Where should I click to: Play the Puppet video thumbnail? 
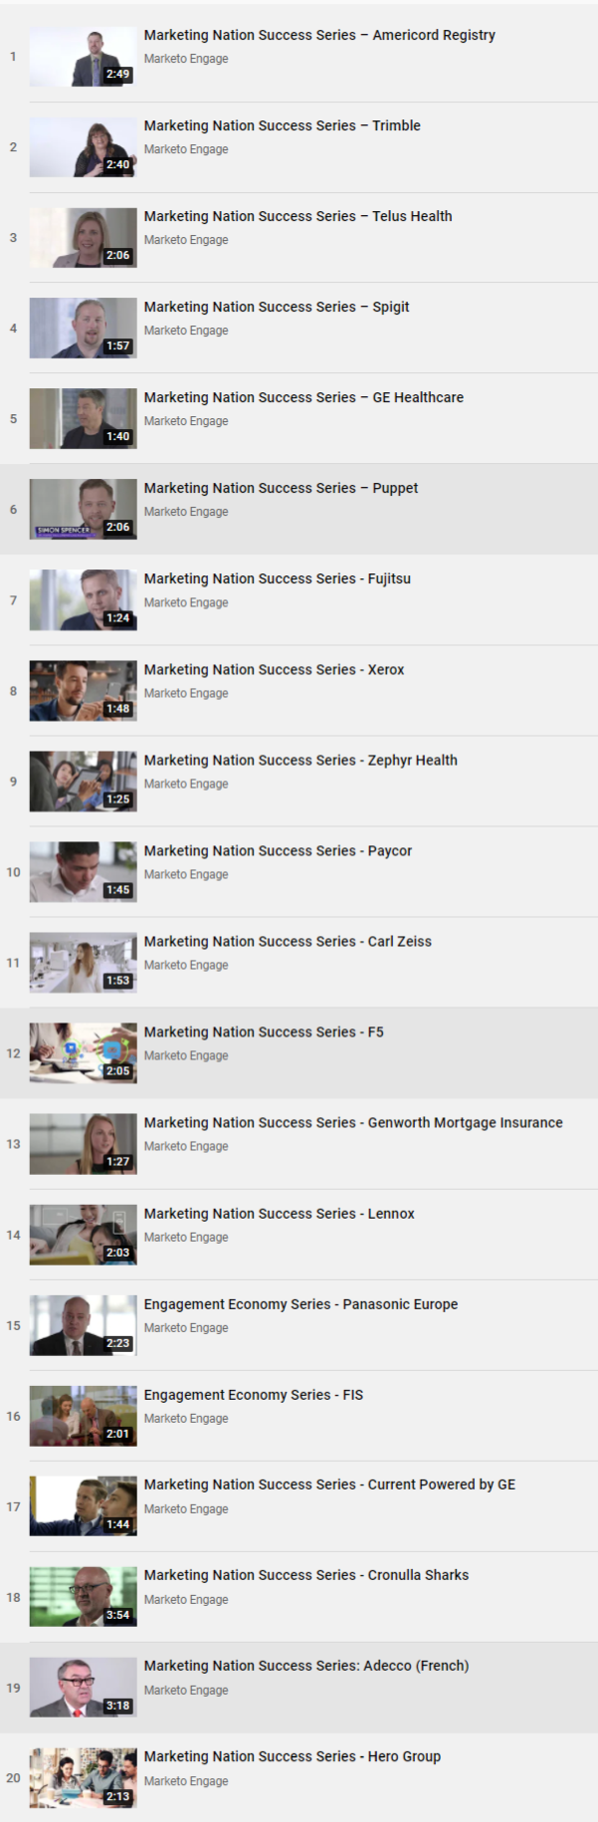(83, 510)
